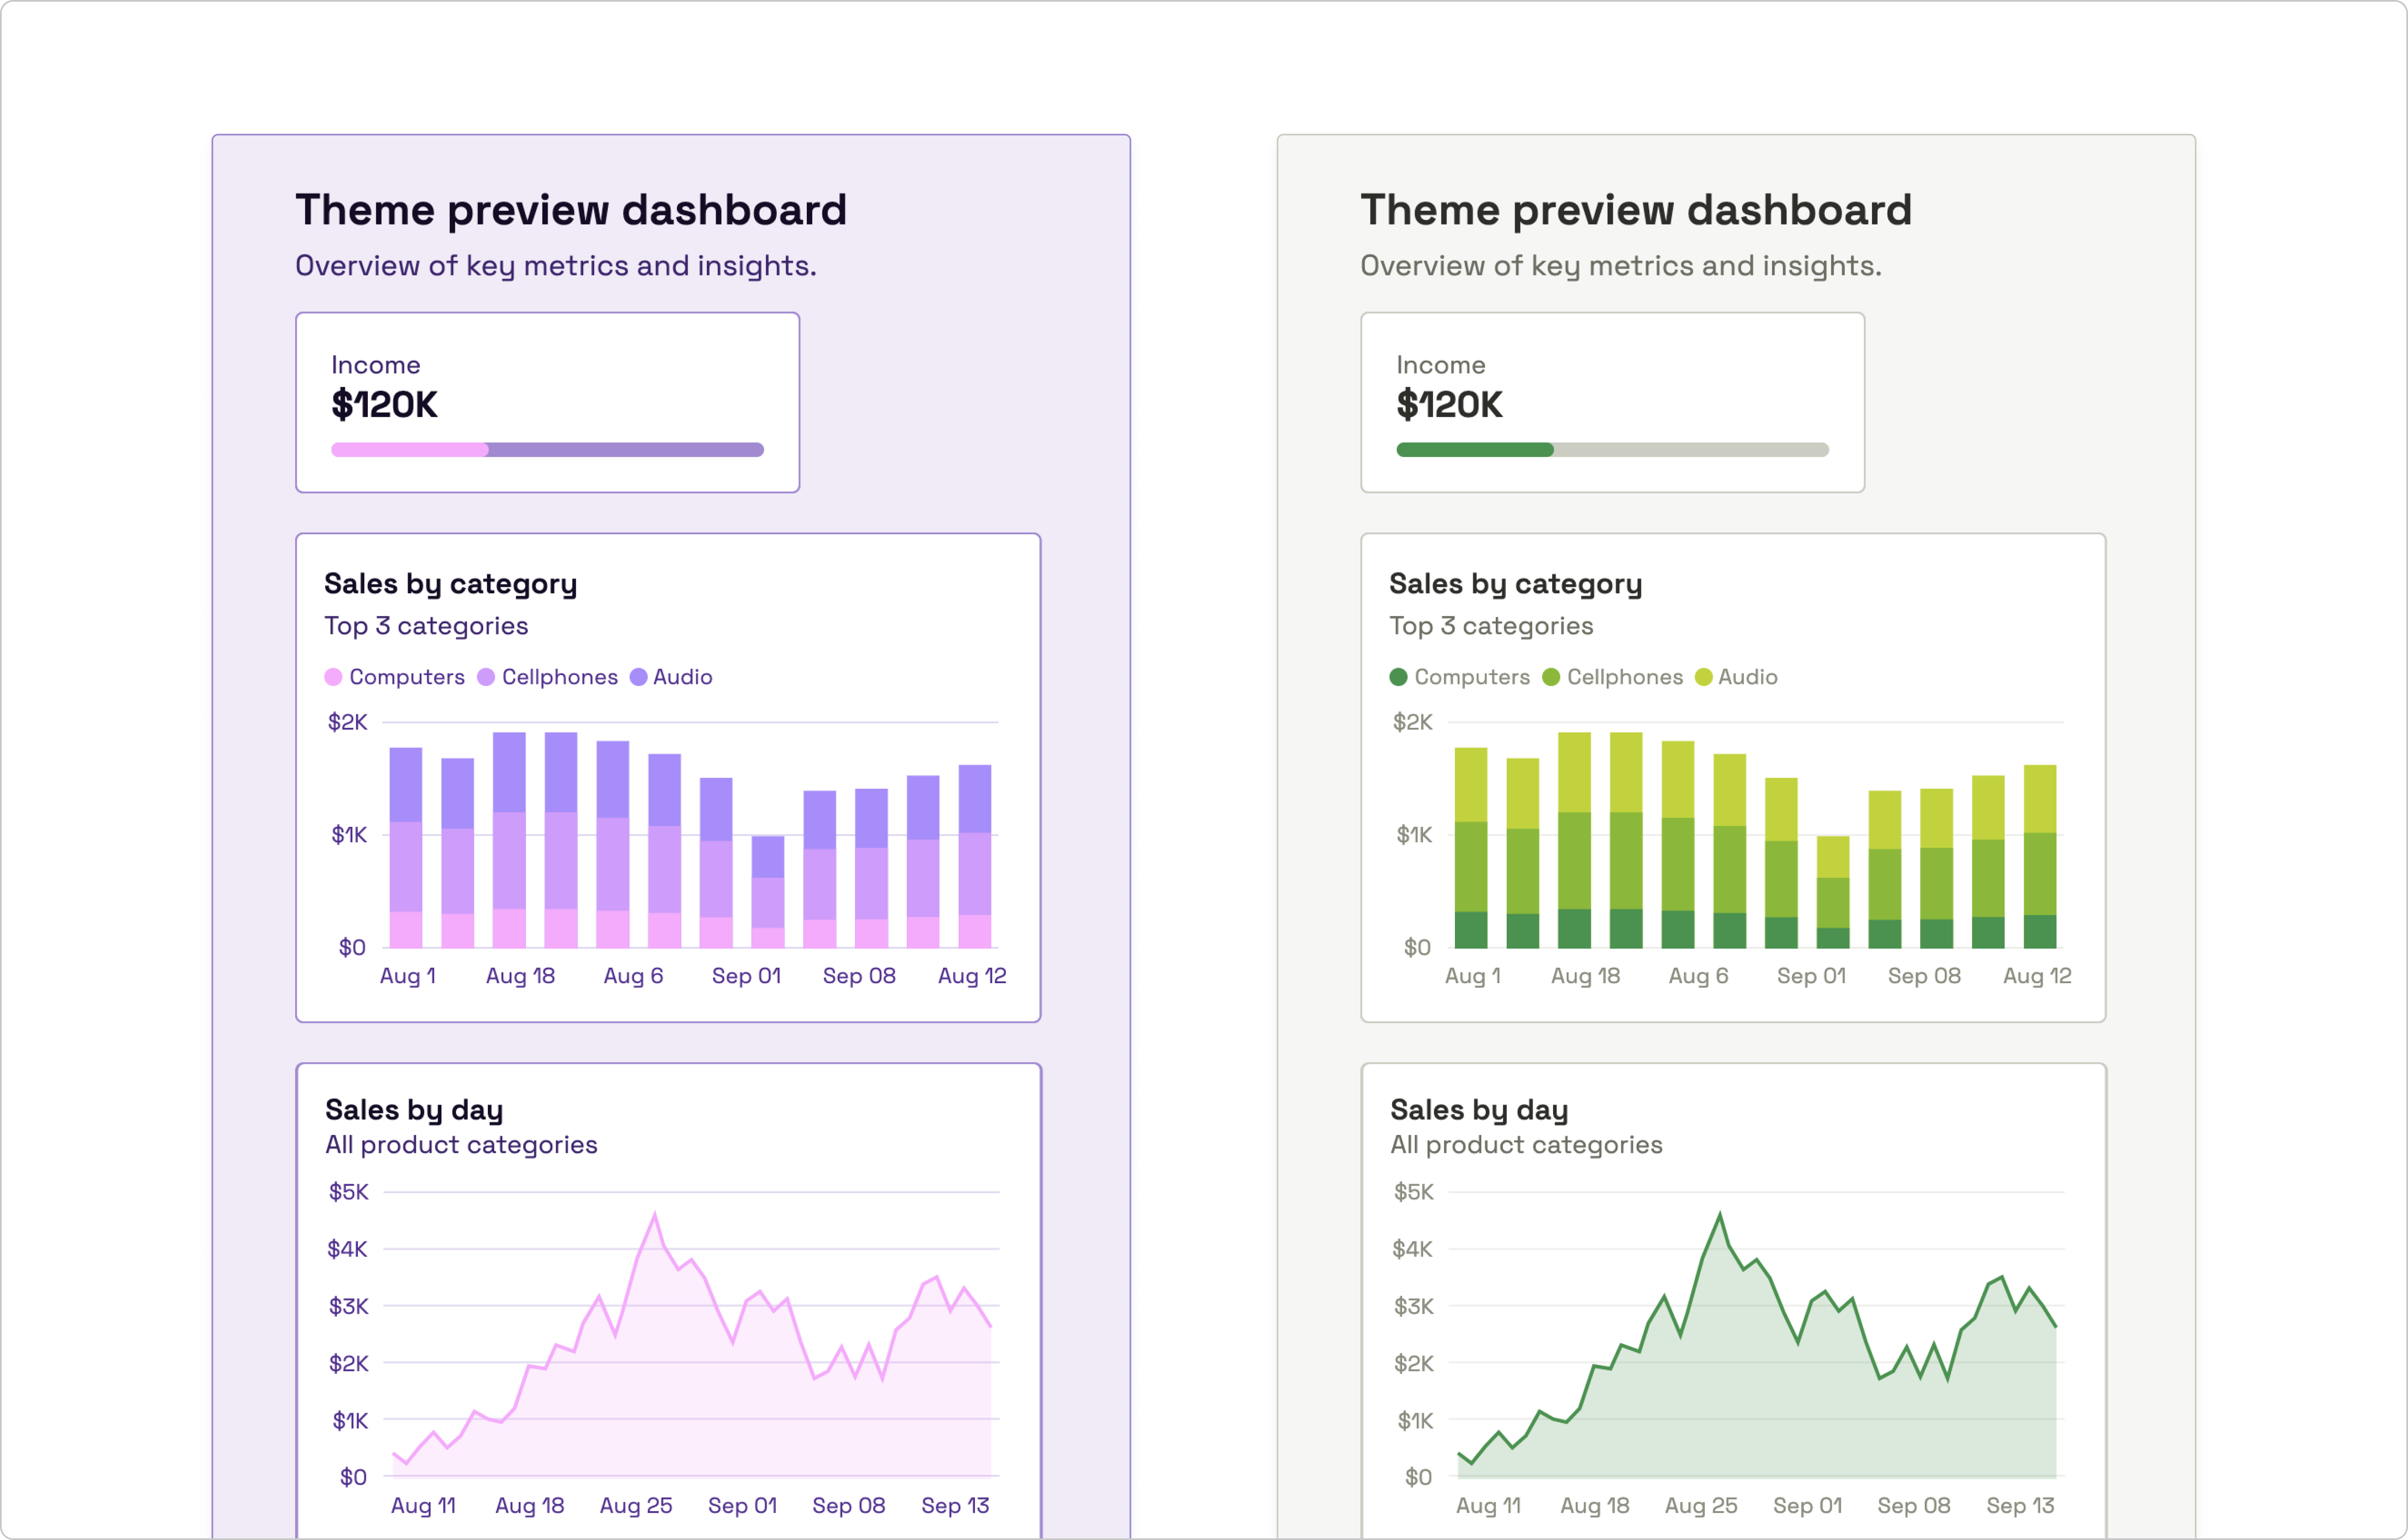Screen dimensions: 2408x1540
Task: Click "Aug 1" label in purple category chart
Action: pos(408,976)
